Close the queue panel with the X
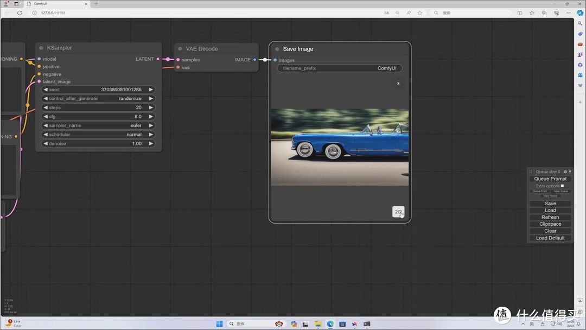Image resolution: width=586 pixels, height=330 pixels. pos(570,172)
